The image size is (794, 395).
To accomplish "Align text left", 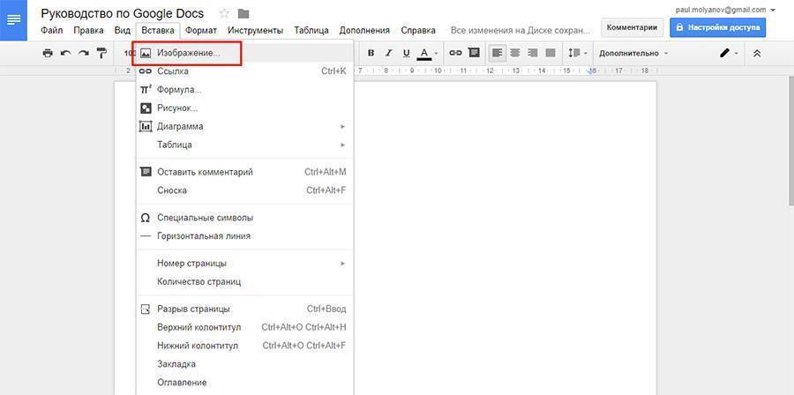I will (x=498, y=53).
